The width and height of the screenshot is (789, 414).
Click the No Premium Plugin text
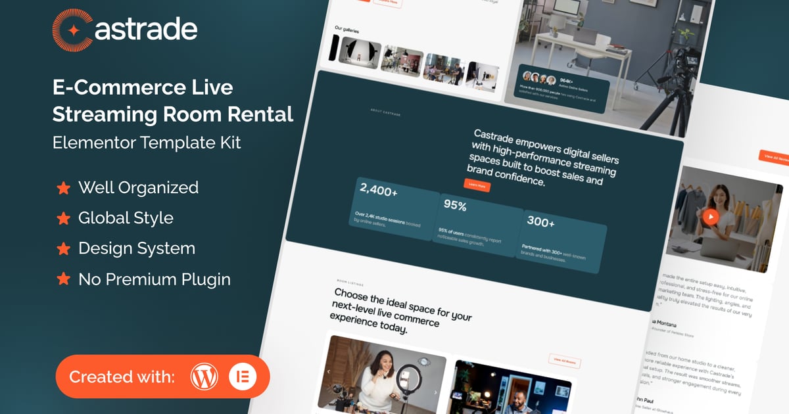[x=155, y=279]
